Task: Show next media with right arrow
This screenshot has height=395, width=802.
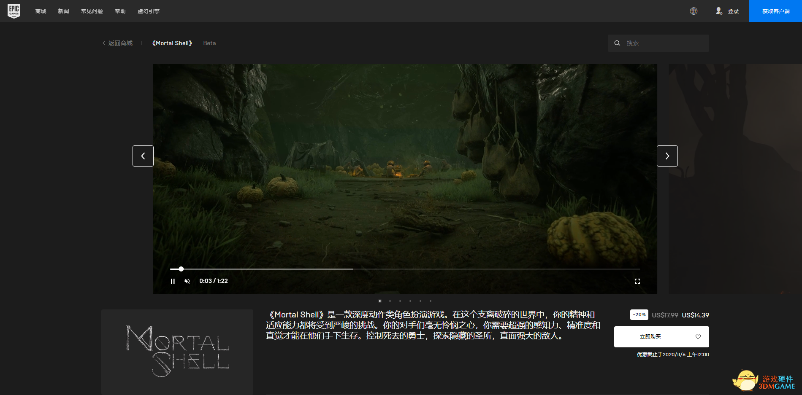Action: 667,156
